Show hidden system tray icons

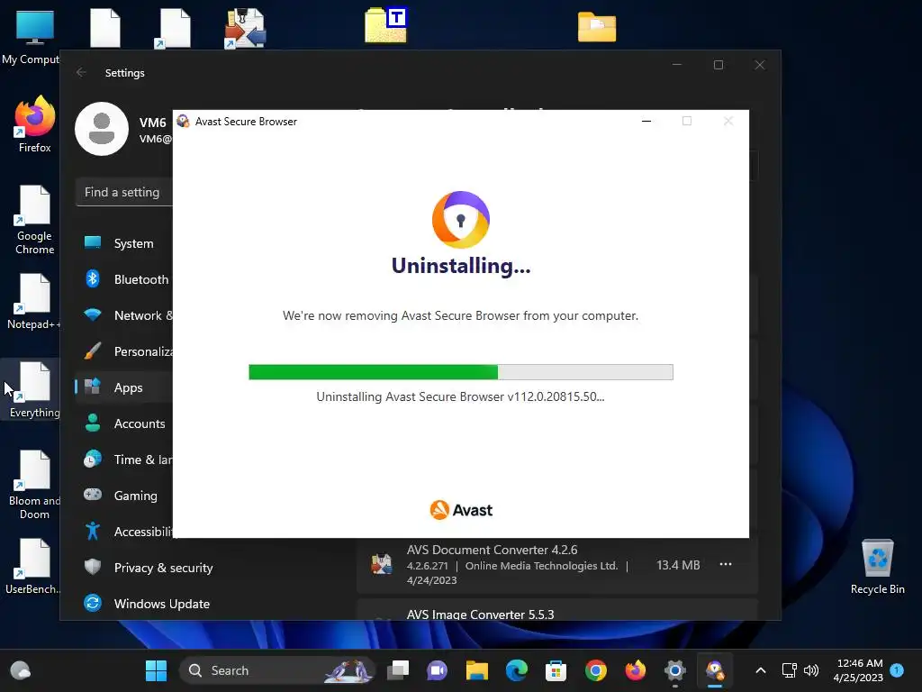[760, 670]
